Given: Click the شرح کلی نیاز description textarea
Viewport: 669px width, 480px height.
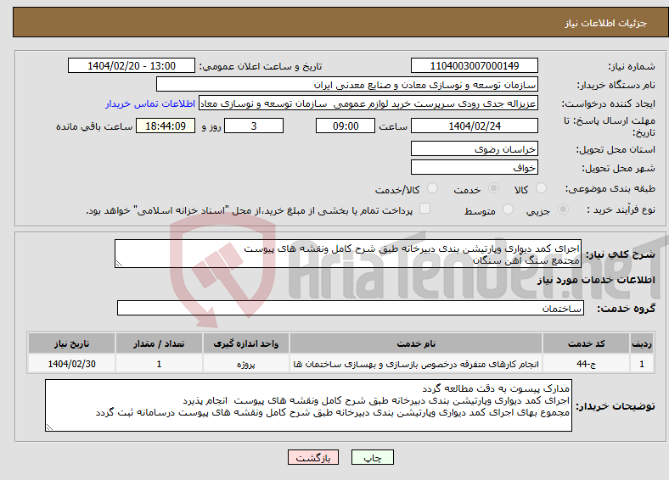Looking at the screenshot, I should 348,254.
